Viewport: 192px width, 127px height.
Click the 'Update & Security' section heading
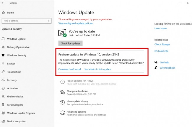(x=12, y=29)
